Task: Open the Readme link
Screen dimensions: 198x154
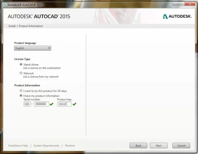Action: pos(70,145)
